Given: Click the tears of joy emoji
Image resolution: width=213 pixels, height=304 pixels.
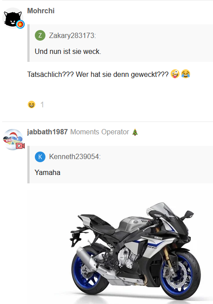Looking at the screenshot, I should [186, 74].
